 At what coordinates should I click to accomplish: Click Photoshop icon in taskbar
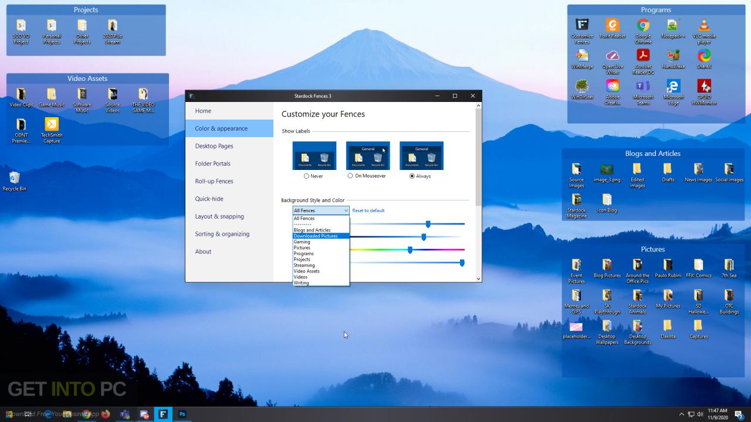[x=182, y=414]
